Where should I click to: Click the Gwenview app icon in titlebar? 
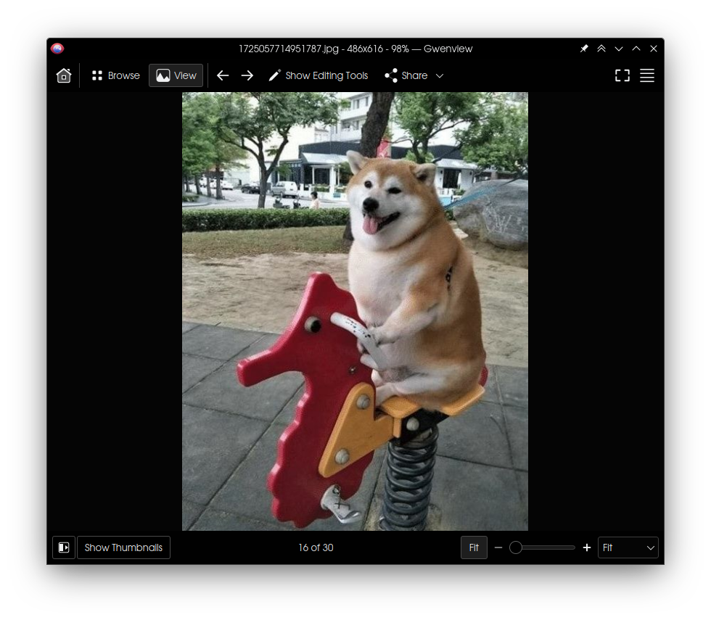pos(57,49)
